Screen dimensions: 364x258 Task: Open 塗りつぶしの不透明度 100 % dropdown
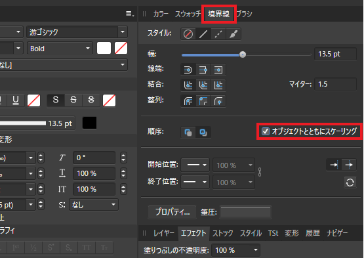pos(236,250)
